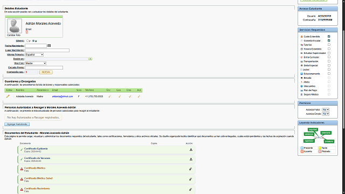Click the green Reside en lookup button
Viewport: 345px width, 194px height.
pyautogui.click(x=90, y=59)
